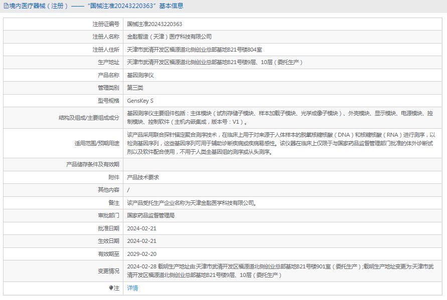Select product name 基因测序仪
Screen dimensions: 447x300
pos(140,75)
